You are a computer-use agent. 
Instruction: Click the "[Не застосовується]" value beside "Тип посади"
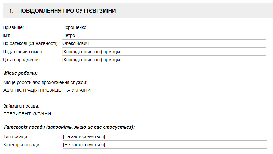(x=84, y=136)
